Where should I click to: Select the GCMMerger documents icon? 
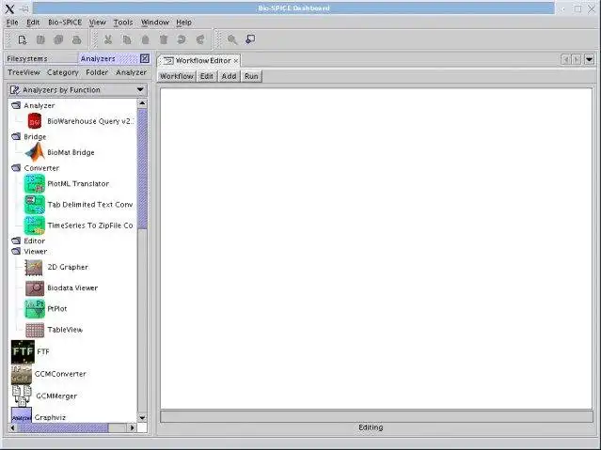(x=22, y=396)
